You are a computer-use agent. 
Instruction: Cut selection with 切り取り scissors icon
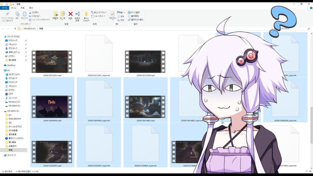click(x=34, y=12)
